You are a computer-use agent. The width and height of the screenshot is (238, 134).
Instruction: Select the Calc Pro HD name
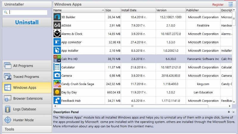[x=69, y=59]
